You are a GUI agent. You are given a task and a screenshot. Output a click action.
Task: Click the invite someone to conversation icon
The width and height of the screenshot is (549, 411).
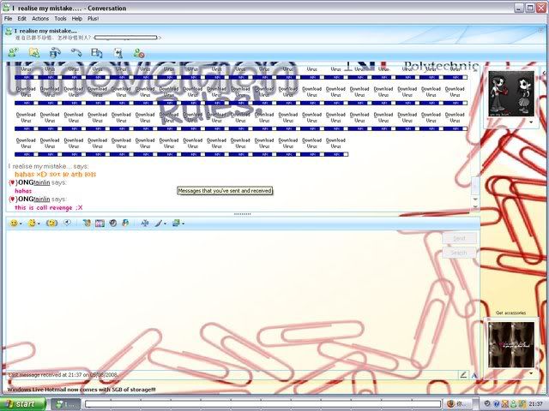14,53
